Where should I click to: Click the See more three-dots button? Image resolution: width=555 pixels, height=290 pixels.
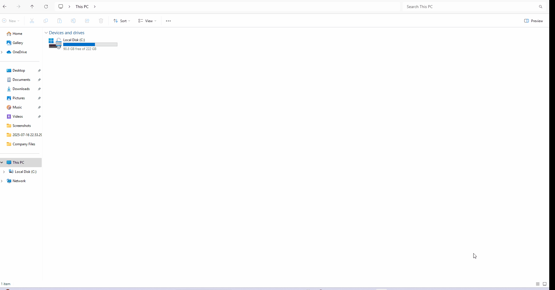[x=168, y=21]
